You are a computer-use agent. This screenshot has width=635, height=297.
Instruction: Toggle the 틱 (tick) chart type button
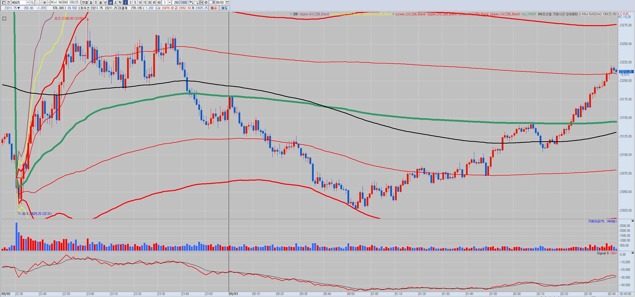(120, 2)
